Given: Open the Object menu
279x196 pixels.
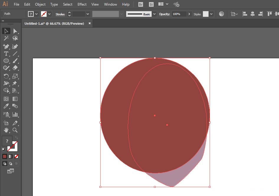Looking at the screenshot, I should tap(40, 4).
